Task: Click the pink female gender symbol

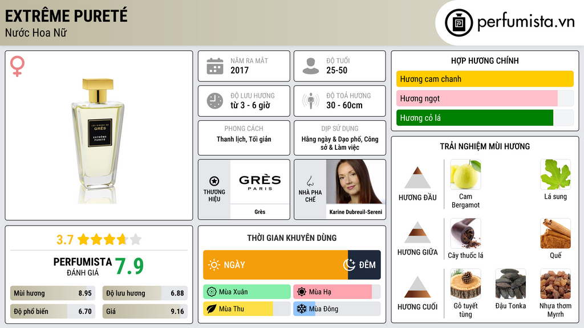Action: (17, 66)
